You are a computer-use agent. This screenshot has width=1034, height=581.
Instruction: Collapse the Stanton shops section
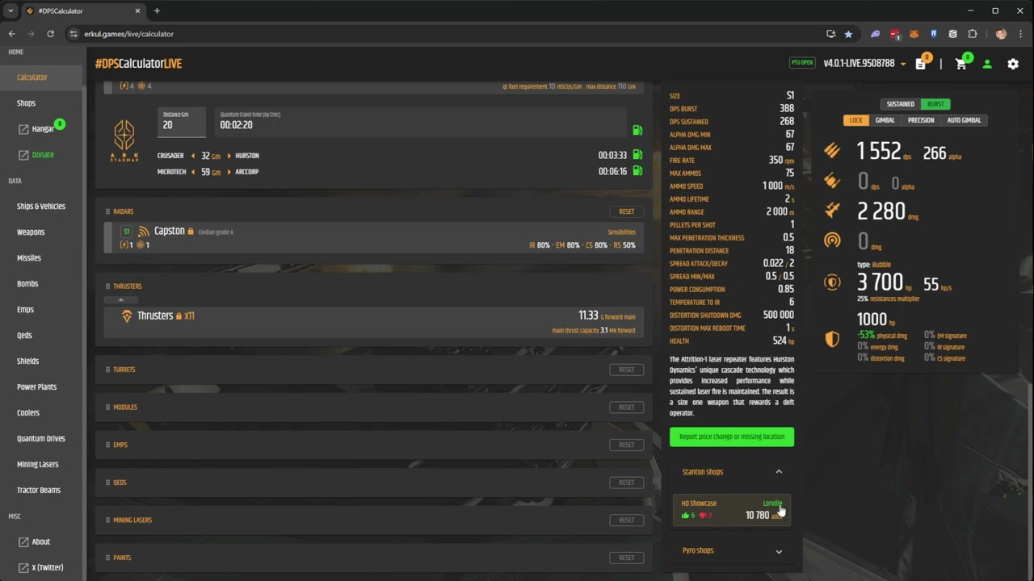[779, 472]
